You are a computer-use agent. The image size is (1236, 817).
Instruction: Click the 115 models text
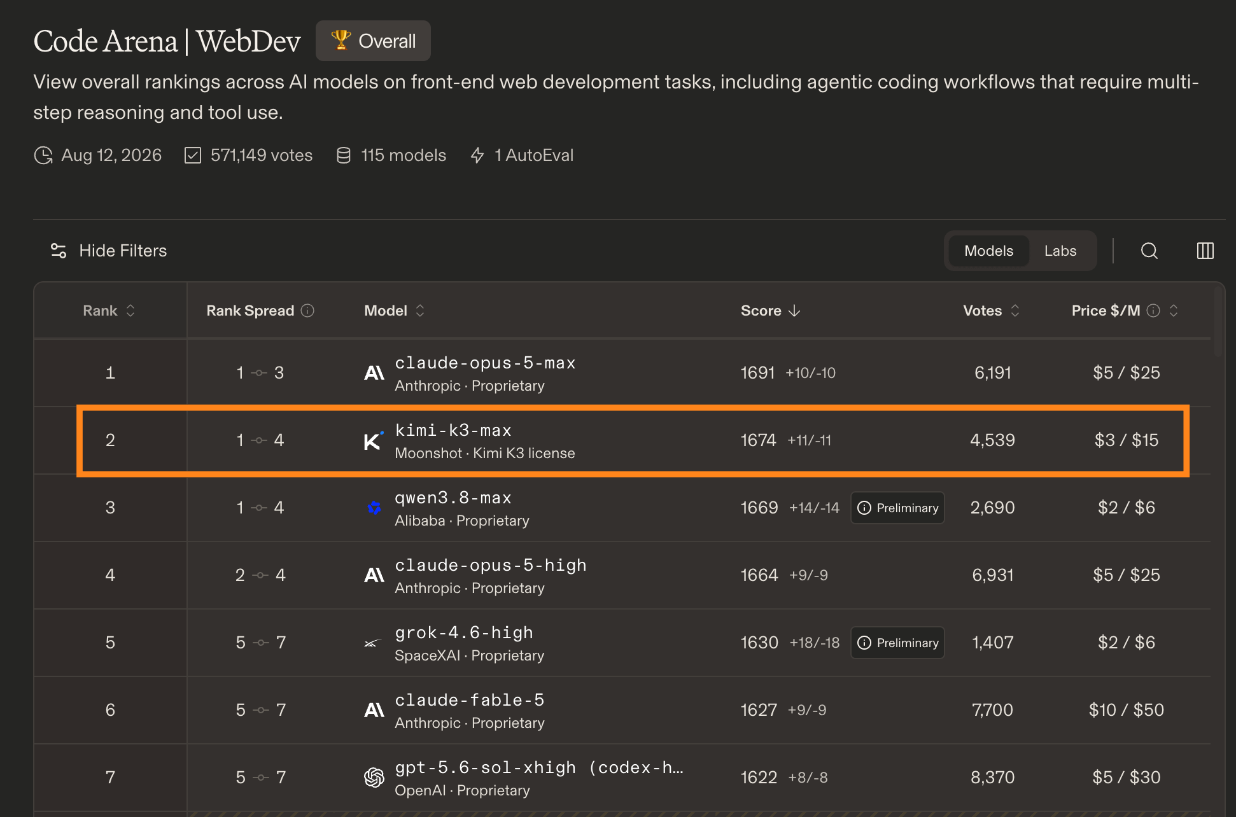404,155
